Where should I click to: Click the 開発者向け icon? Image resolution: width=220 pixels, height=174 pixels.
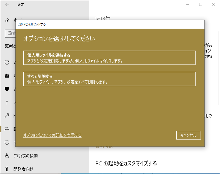[7, 169]
